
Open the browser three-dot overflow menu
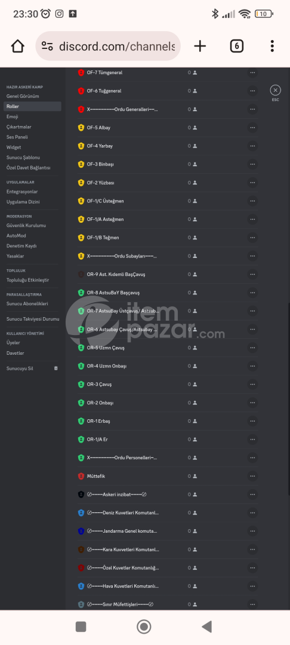click(x=272, y=46)
